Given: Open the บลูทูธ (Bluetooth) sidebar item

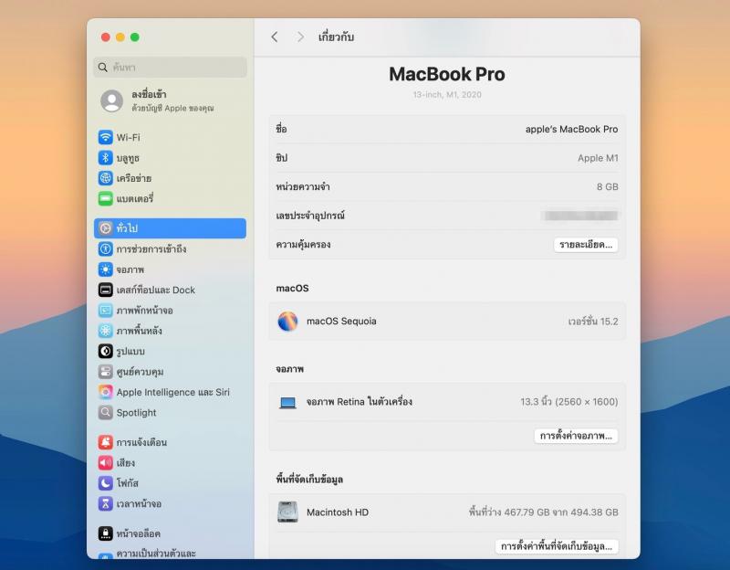Looking at the screenshot, I should tap(170, 158).
